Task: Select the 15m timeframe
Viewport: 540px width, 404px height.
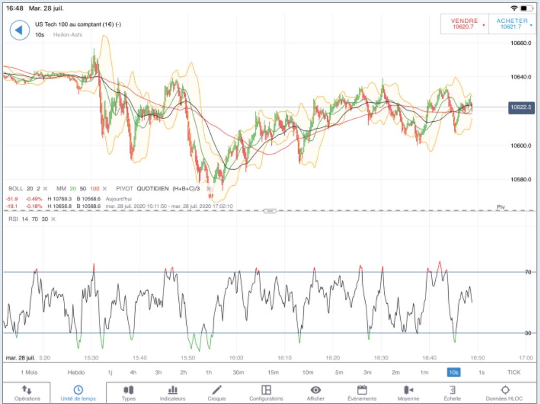Action: 273,373
